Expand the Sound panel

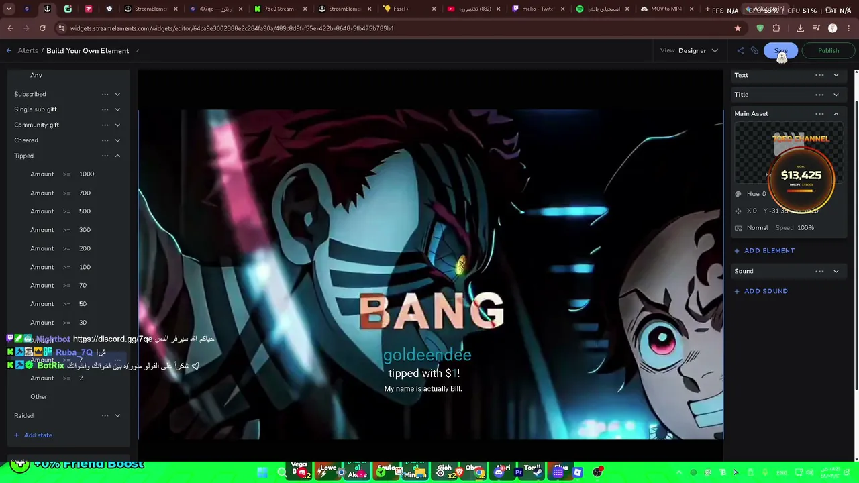click(x=836, y=271)
